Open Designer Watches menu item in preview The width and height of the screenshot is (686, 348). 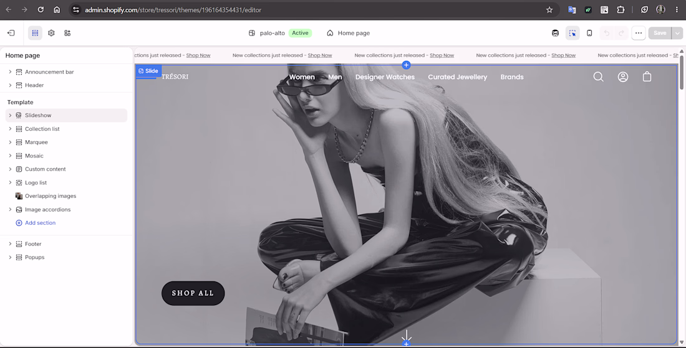385,77
